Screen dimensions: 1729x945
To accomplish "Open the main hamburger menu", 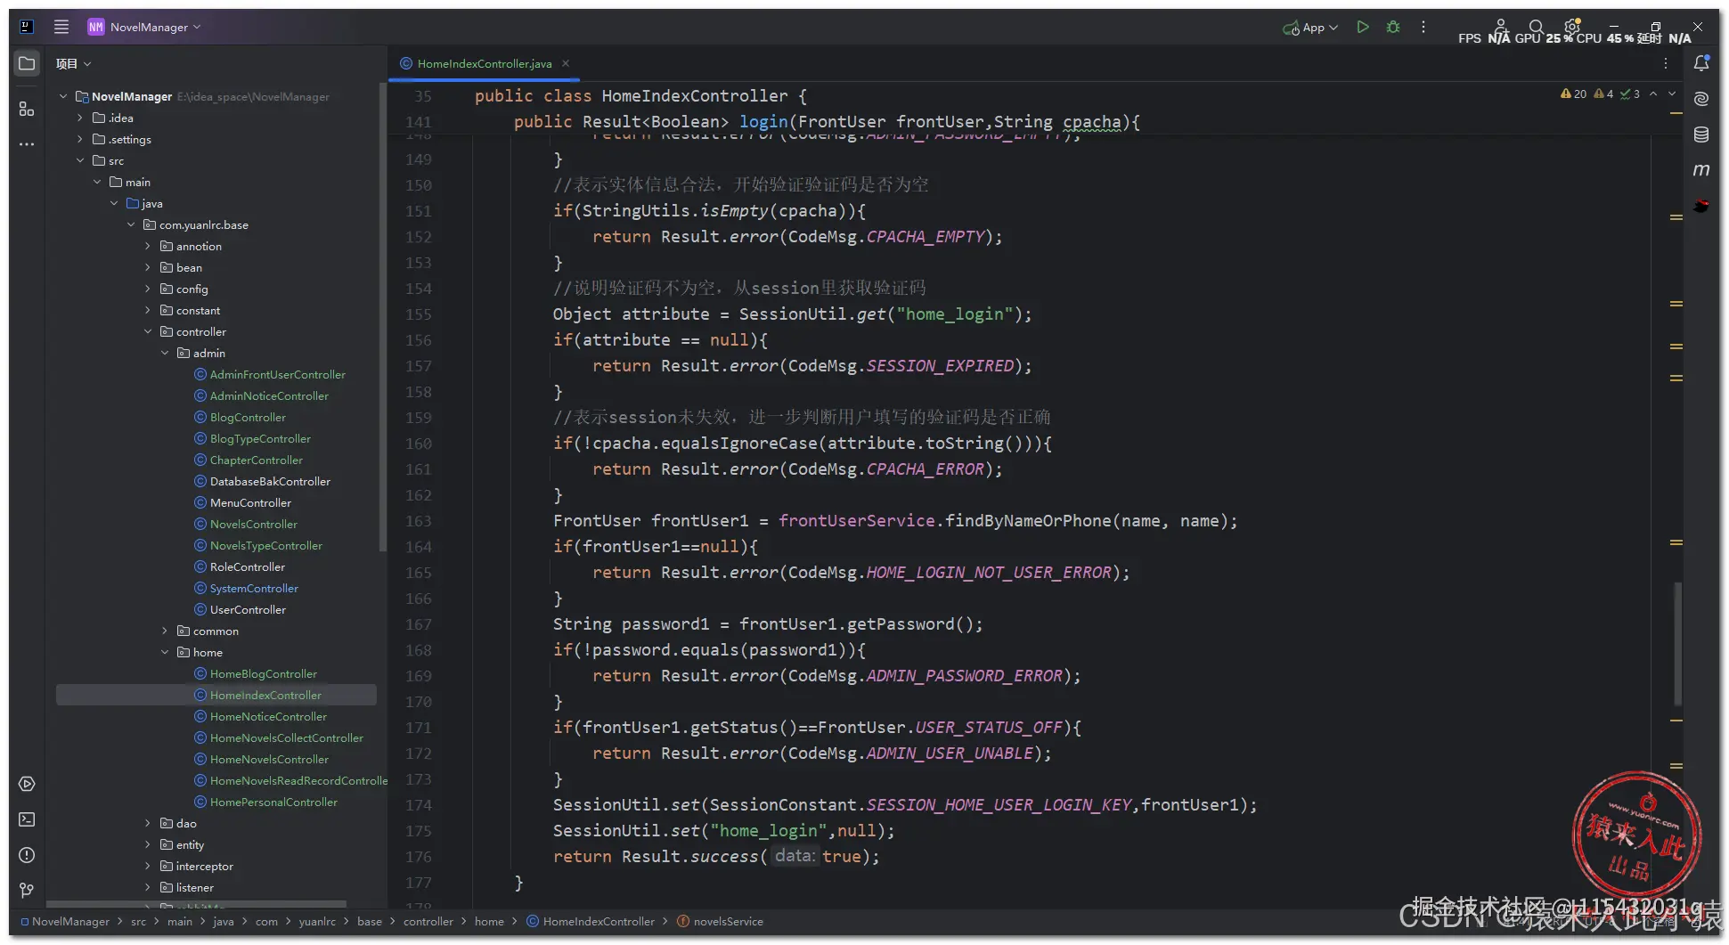I will 61,27.
